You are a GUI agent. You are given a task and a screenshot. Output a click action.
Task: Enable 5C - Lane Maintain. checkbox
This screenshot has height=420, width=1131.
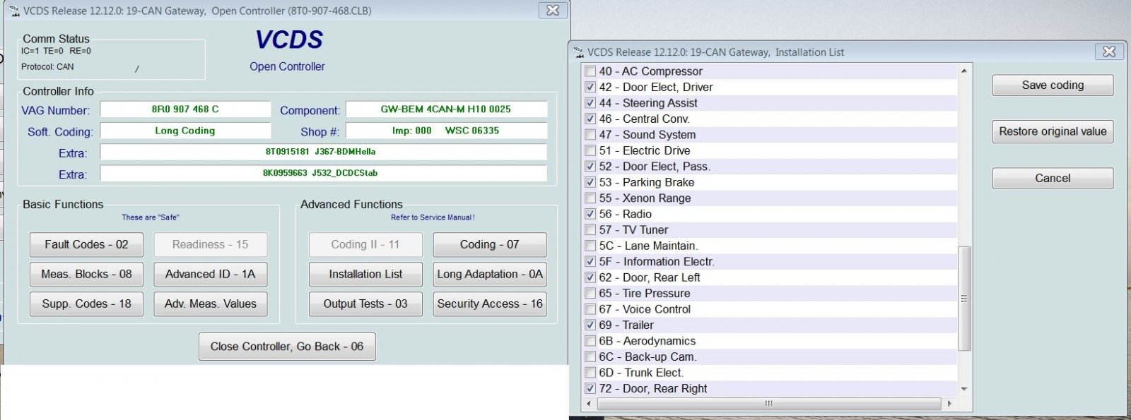[x=590, y=246]
